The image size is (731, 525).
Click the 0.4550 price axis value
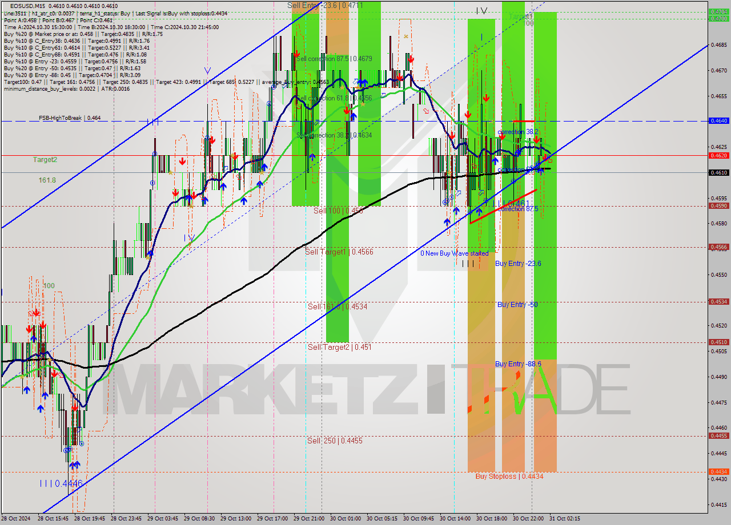tap(718, 274)
